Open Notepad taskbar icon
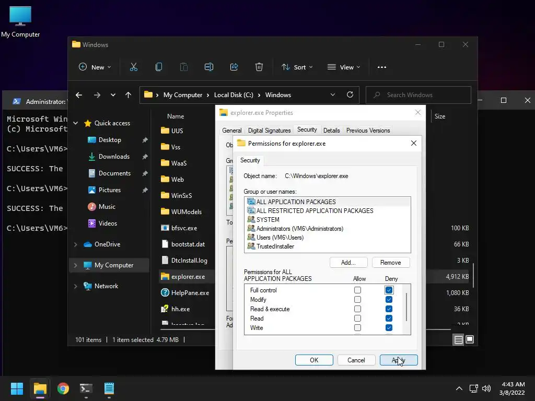This screenshot has height=401, width=535. pyautogui.click(x=109, y=388)
